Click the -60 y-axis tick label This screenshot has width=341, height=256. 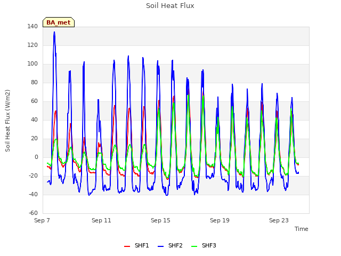pos(33,213)
